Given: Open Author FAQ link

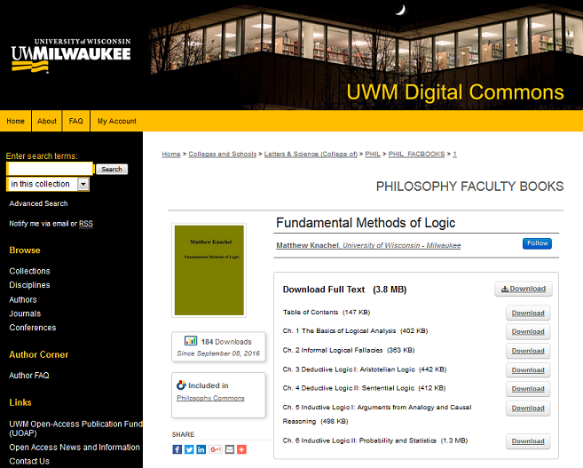Looking at the screenshot, I should tap(29, 376).
